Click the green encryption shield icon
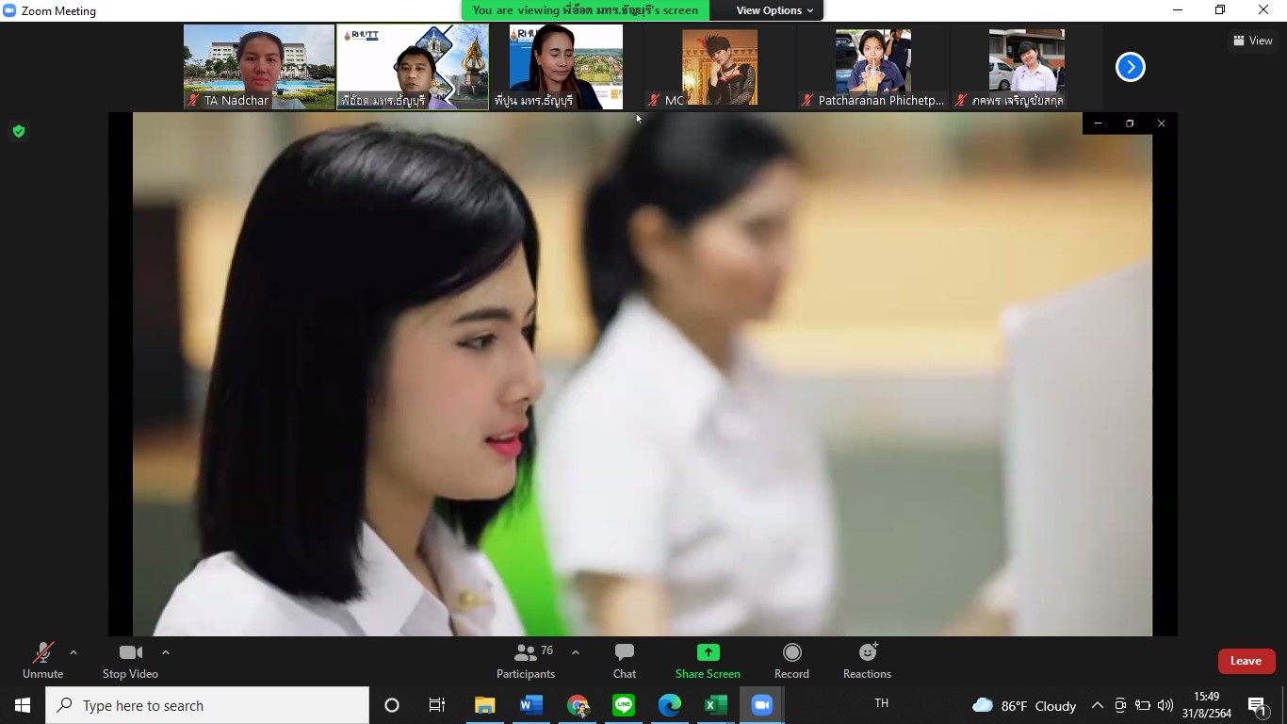This screenshot has height=724, width=1287. (x=19, y=131)
